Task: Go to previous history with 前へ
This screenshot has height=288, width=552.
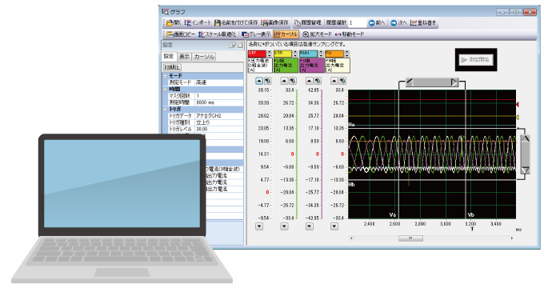Action: click(x=376, y=23)
